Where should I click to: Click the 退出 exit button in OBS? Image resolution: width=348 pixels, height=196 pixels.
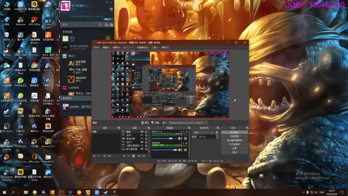[x=234, y=152]
